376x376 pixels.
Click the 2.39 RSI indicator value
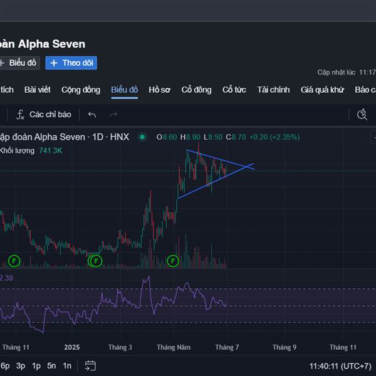6,278
